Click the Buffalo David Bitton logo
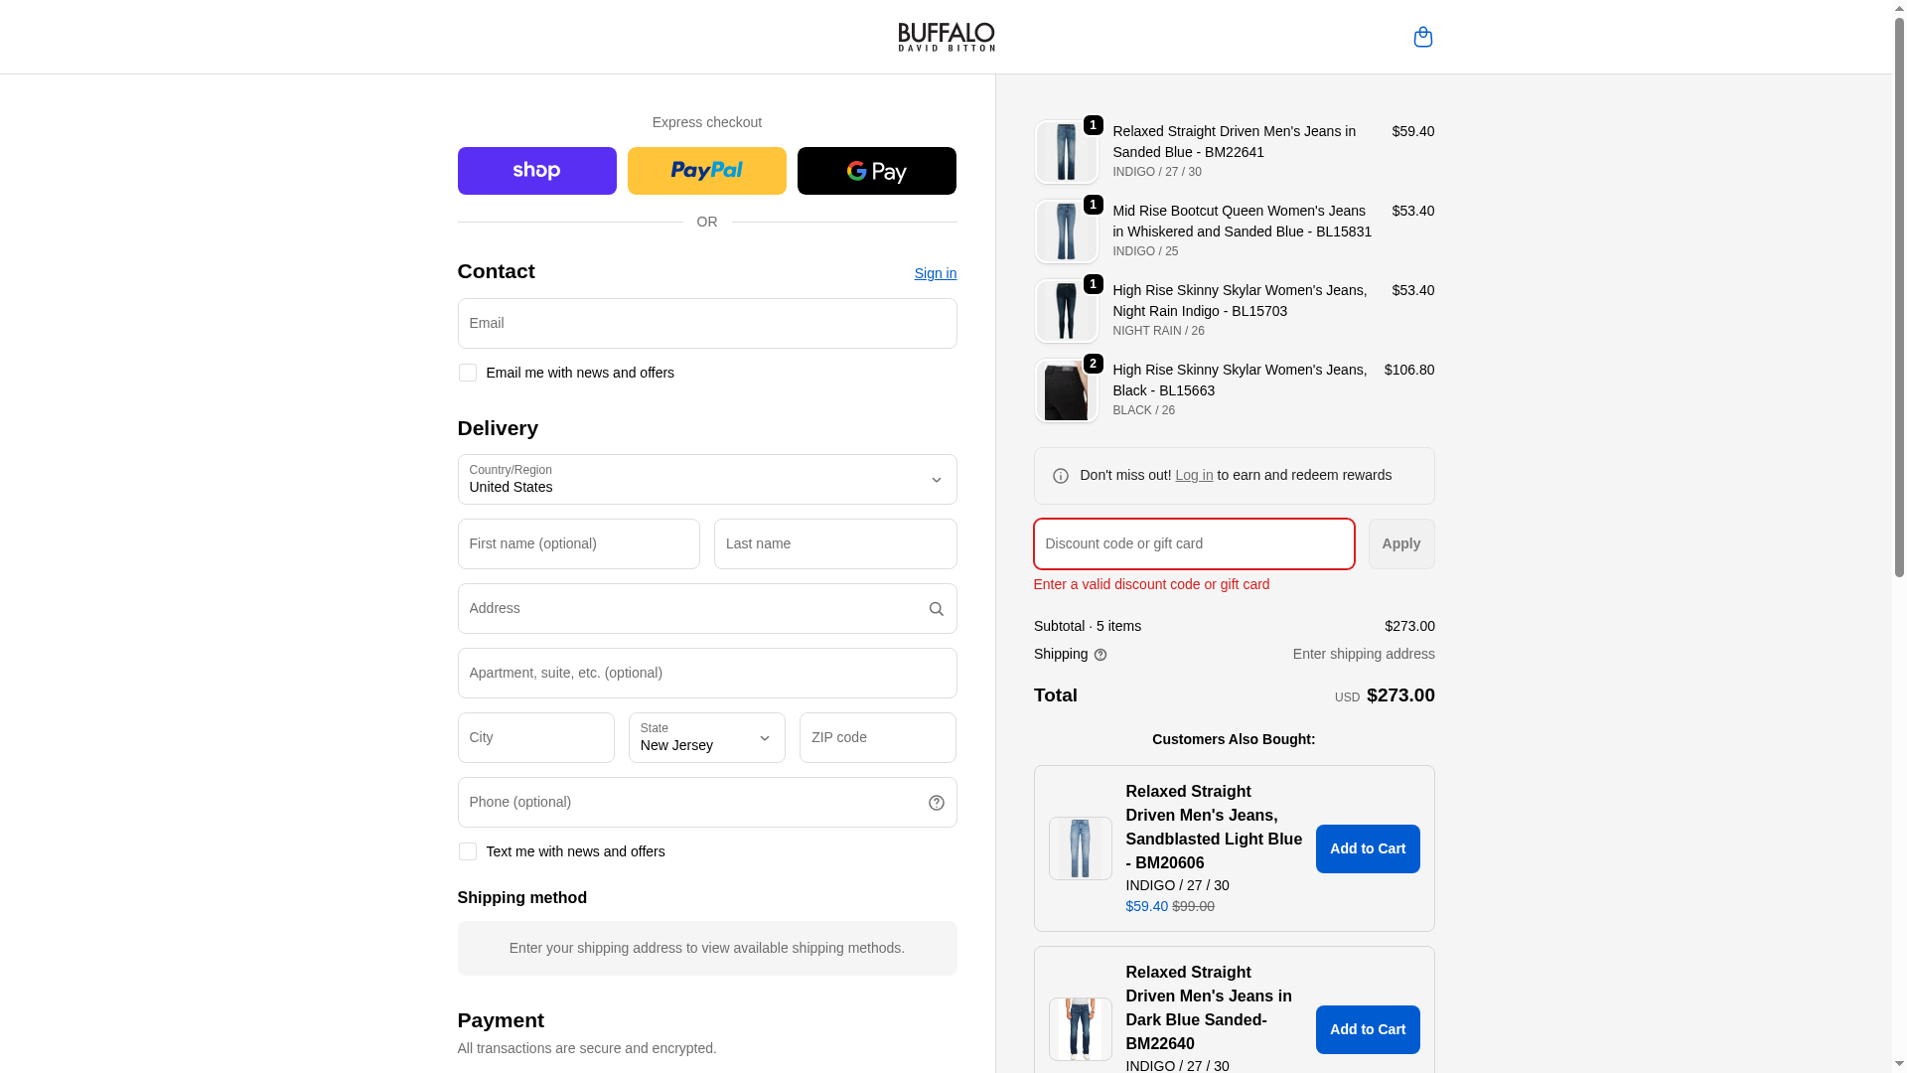This screenshot has width=1907, height=1073. click(946, 37)
